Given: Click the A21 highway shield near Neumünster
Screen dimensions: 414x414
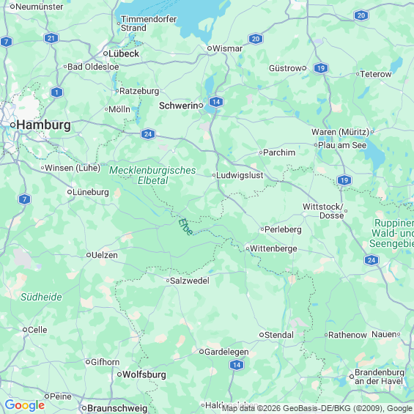Looking at the screenshot, I should click(x=51, y=38).
